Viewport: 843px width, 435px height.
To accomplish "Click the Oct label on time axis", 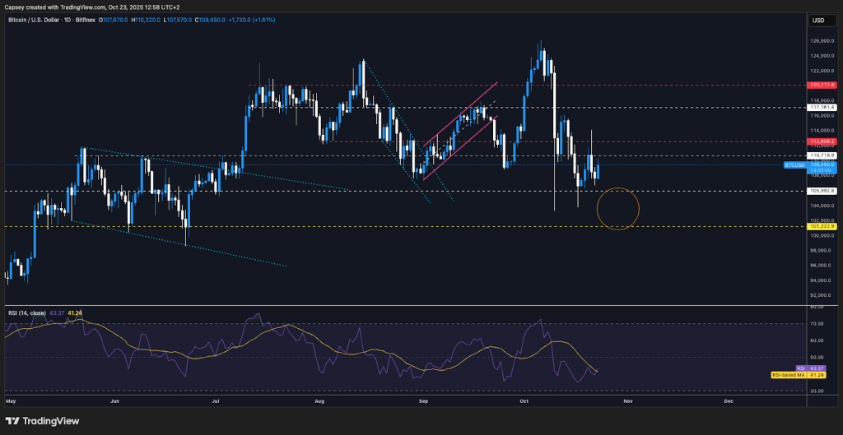I will click(x=525, y=400).
